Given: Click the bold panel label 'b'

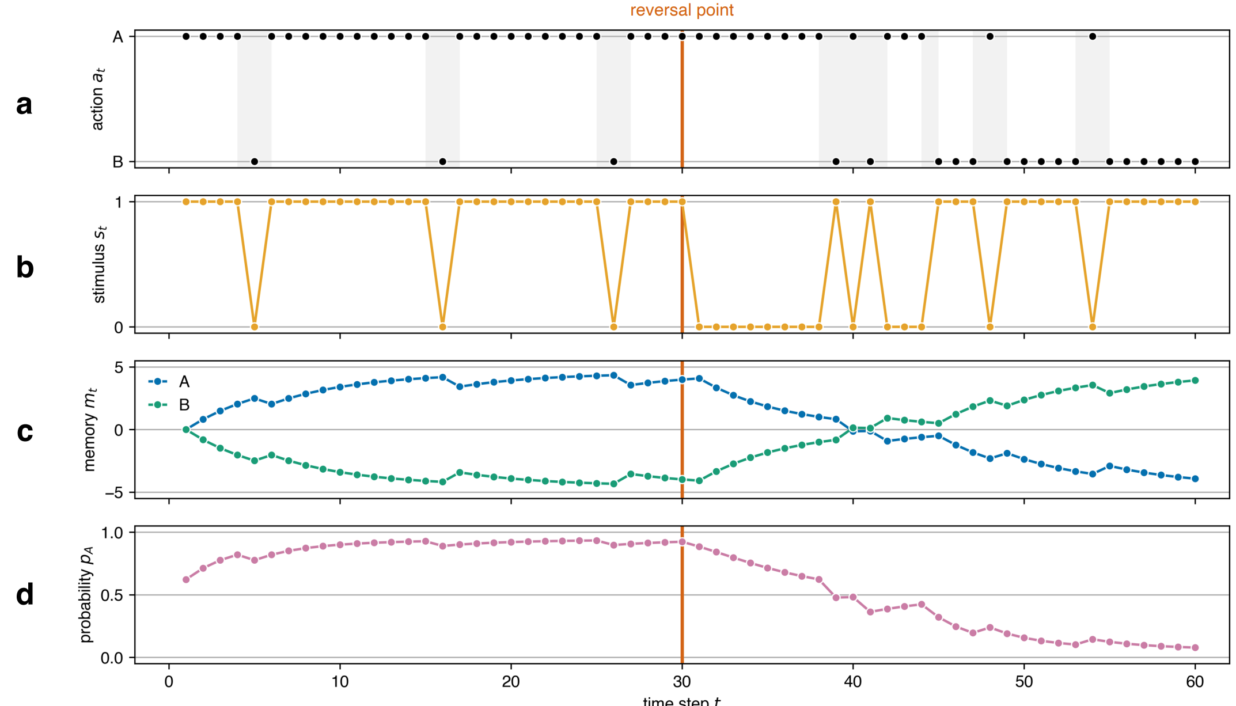Looking at the screenshot, I should pyautogui.click(x=25, y=268).
